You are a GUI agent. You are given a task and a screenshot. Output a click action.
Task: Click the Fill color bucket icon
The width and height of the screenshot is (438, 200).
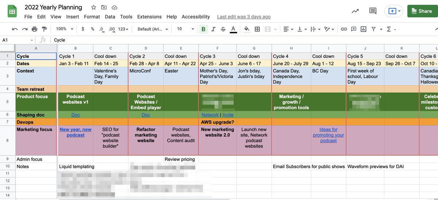(x=247, y=29)
